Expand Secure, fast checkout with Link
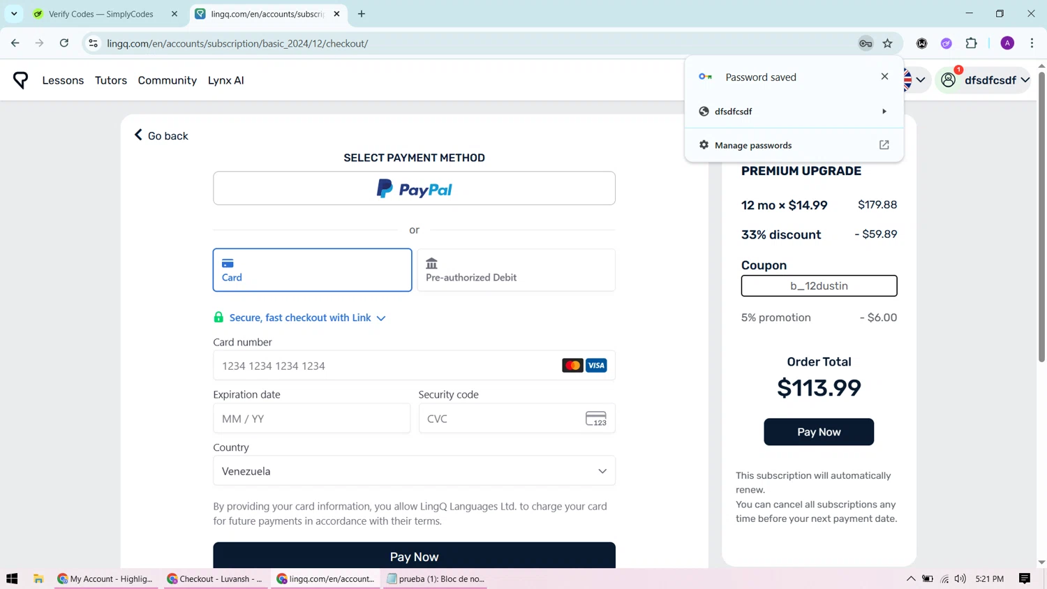Screen dimensions: 1047x589 coord(307,318)
